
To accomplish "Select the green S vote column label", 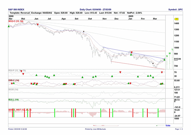I will coord(167,56).
